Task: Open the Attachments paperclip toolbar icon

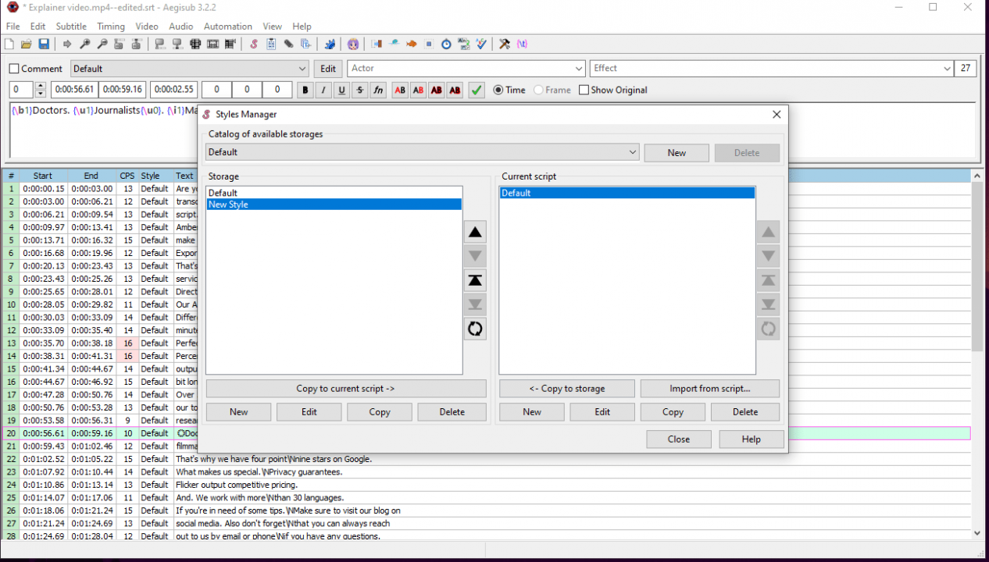Action: click(288, 44)
